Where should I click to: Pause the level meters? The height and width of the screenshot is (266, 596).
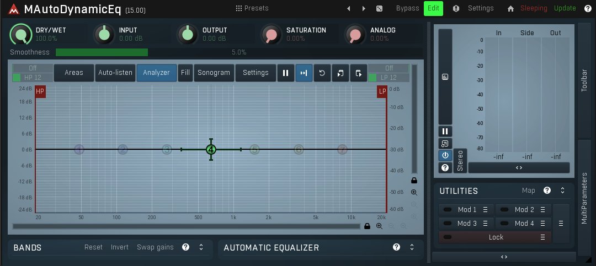[x=445, y=132]
